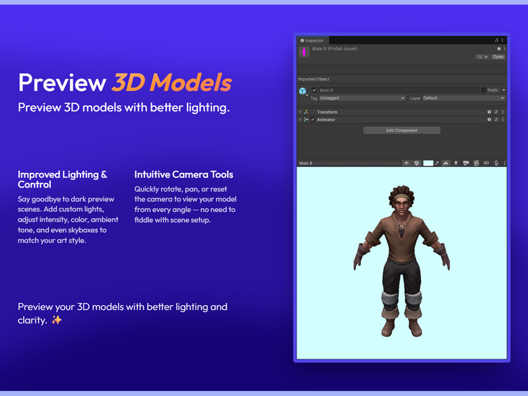Click the preview orbit rotate icon
This screenshot has height=396, width=528.
point(486,163)
